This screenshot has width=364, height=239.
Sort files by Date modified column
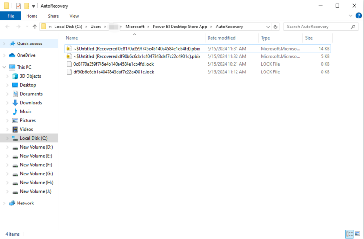coord(232,38)
